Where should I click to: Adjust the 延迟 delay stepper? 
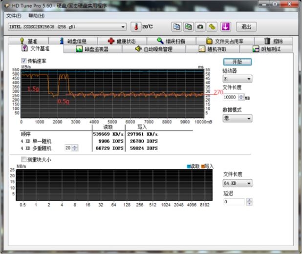249,202
